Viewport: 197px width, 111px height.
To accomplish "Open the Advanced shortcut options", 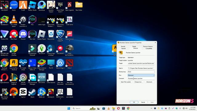I will click(x=149, y=82).
